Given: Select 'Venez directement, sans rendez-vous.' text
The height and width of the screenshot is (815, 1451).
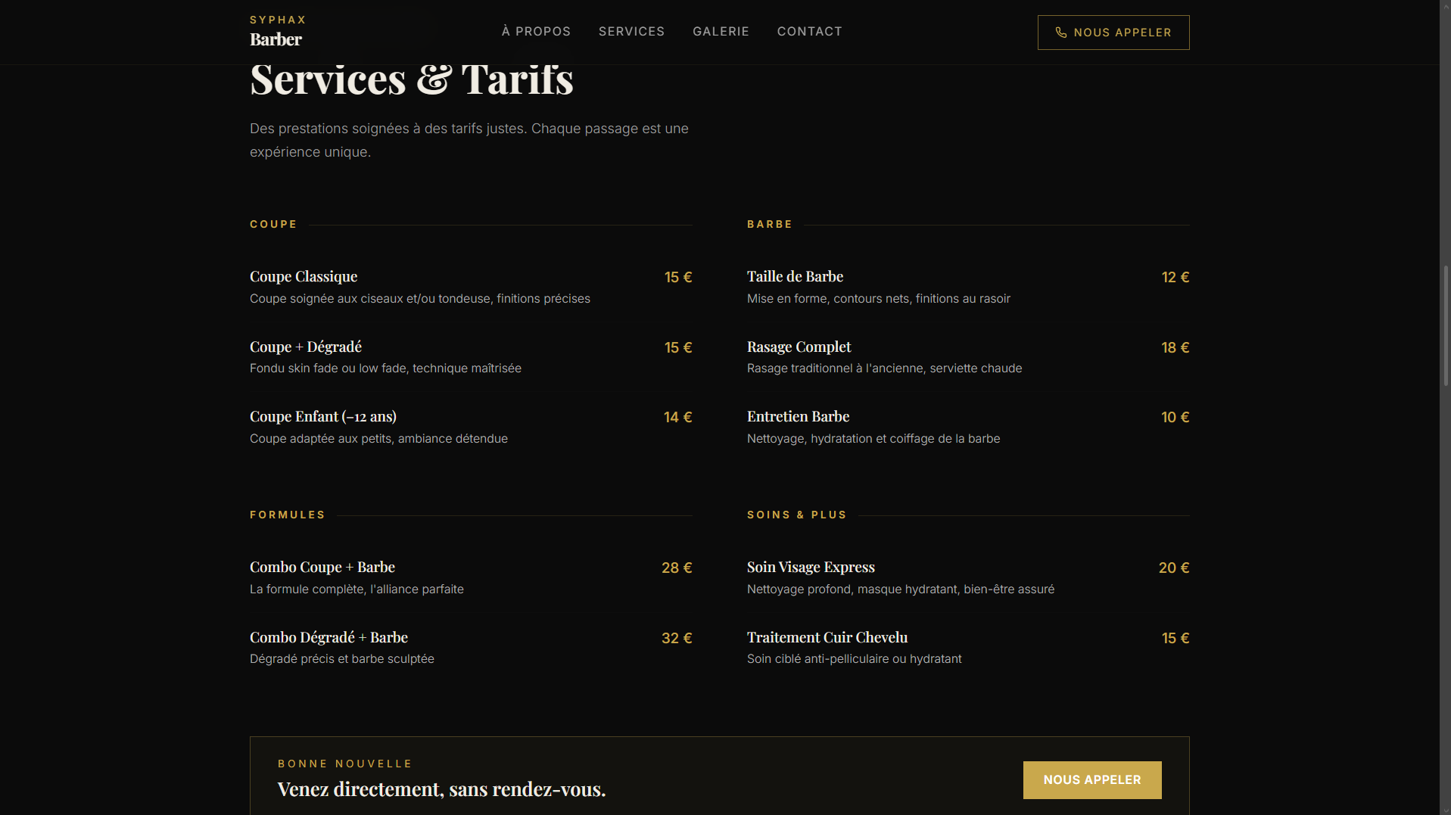Looking at the screenshot, I should coord(441,789).
